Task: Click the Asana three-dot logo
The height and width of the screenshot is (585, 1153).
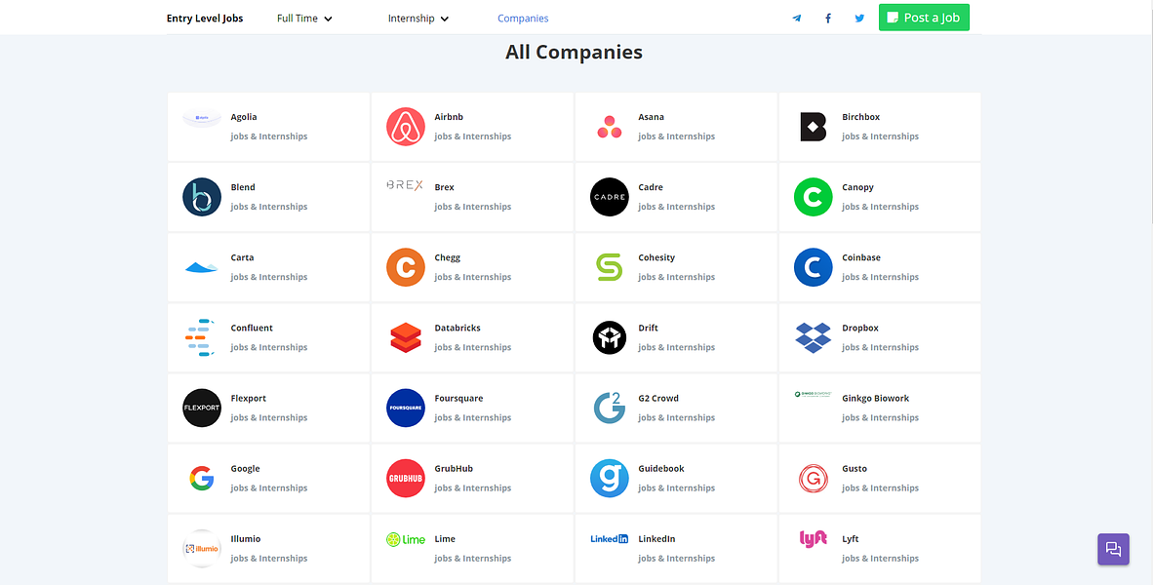Action: click(x=609, y=127)
